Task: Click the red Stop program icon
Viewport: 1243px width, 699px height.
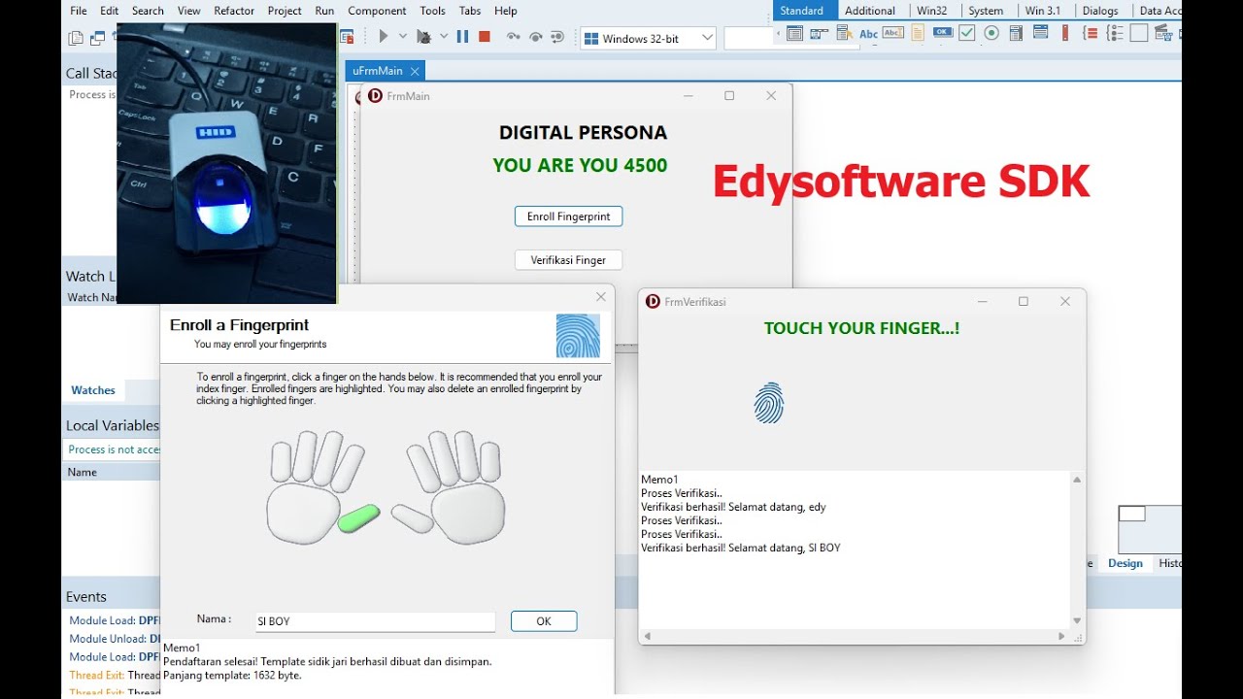Action: tap(485, 37)
